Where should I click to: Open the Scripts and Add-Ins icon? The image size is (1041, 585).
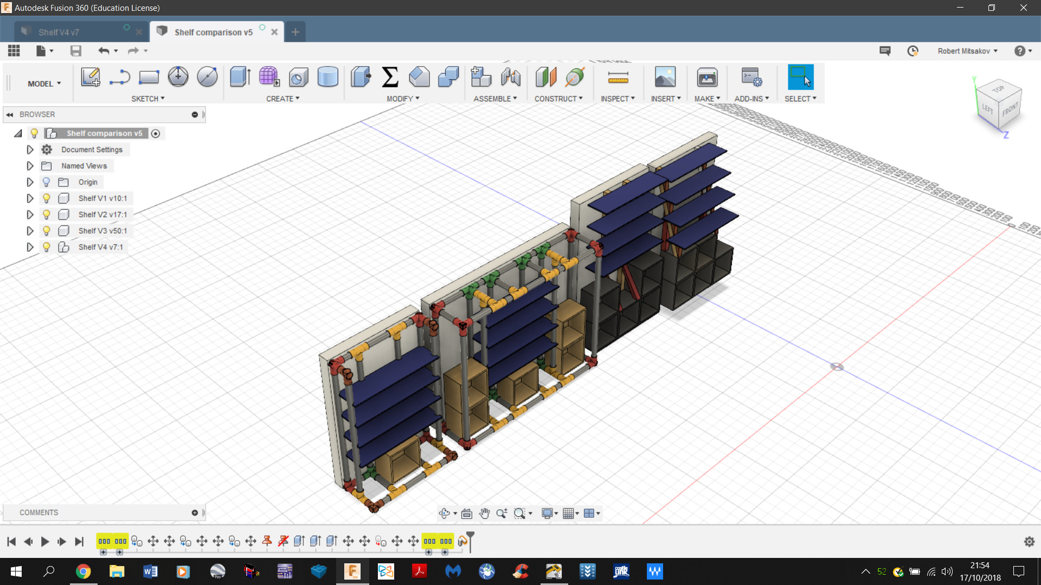coord(752,77)
